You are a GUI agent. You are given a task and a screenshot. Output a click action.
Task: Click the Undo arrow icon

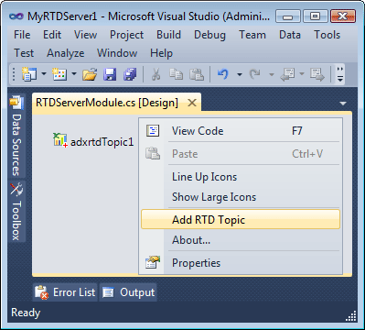point(223,74)
